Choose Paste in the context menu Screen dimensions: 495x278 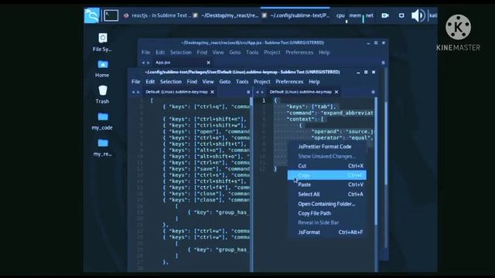point(327,185)
